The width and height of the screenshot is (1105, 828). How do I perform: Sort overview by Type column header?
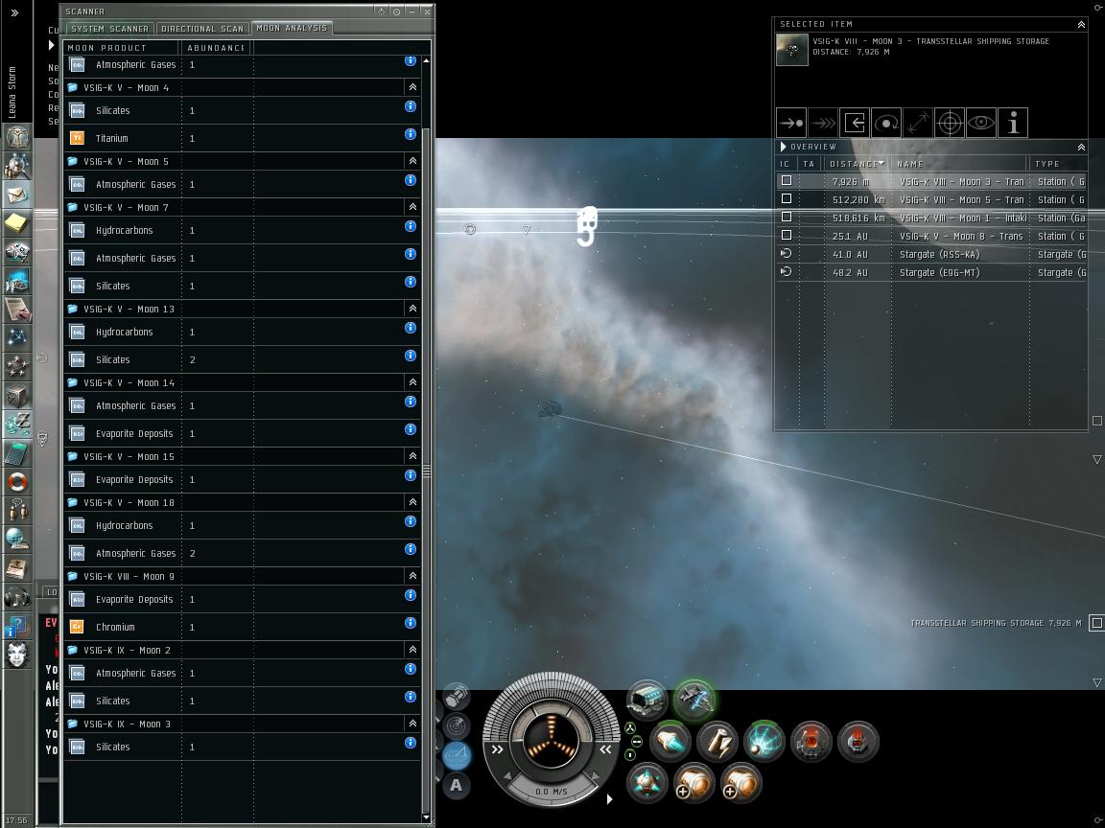pyautogui.click(x=1059, y=164)
